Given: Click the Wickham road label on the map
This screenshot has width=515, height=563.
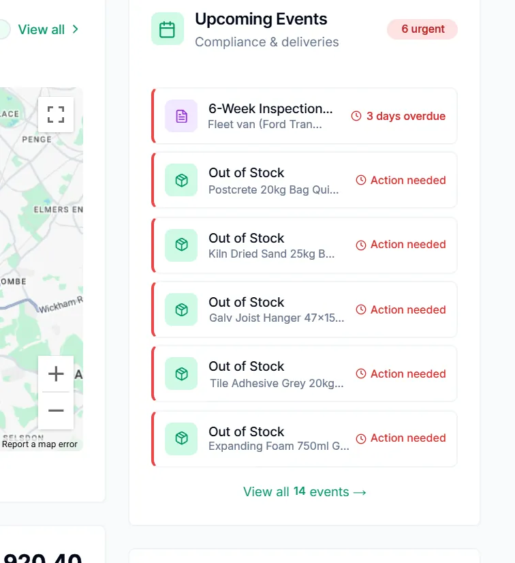Looking at the screenshot, I should point(61,305).
